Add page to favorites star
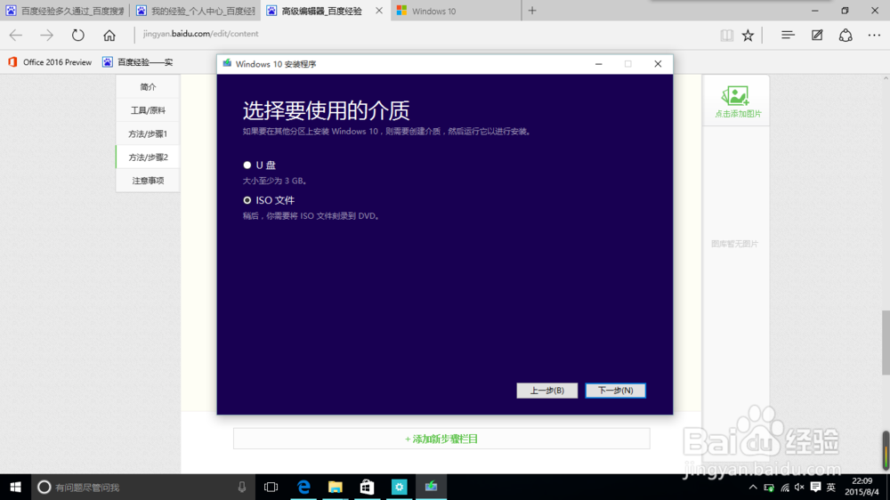Screen dimensions: 890x500 (x=748, y=36)
